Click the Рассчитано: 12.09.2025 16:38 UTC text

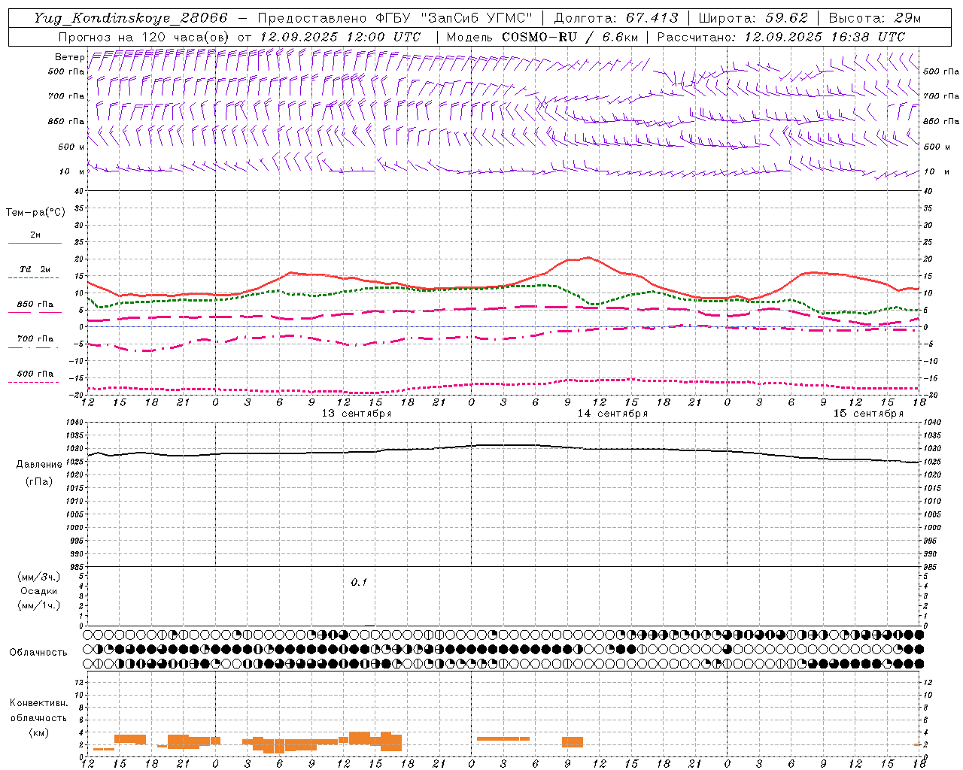point(781,37)
